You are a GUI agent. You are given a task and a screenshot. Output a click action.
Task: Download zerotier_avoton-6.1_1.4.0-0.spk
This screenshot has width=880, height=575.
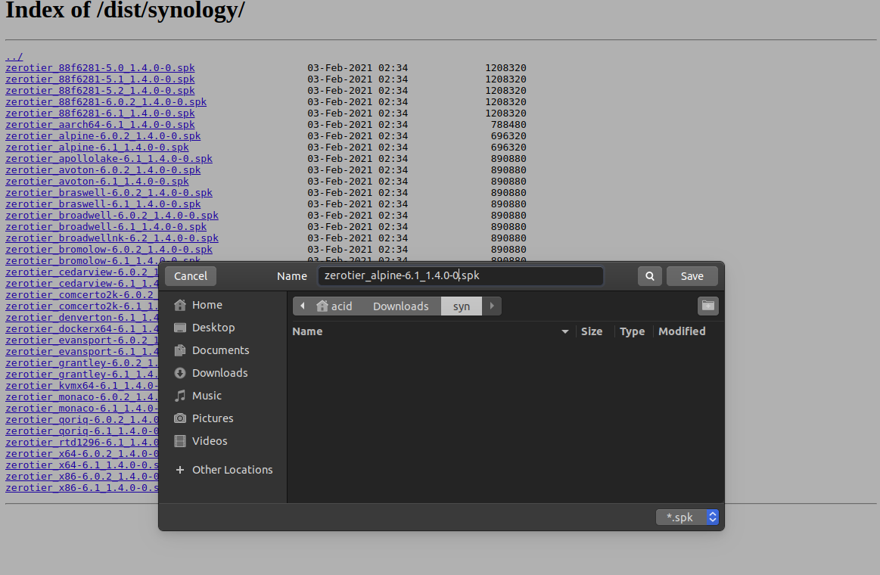click(x=97, y=181)
